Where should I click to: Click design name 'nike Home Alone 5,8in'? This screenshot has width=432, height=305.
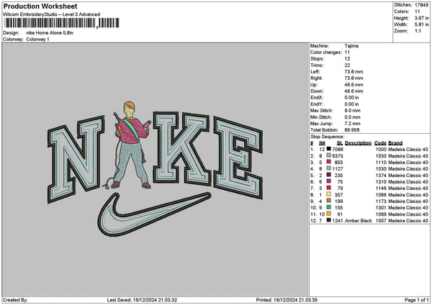pyautogui.click(x=50, y=33)
